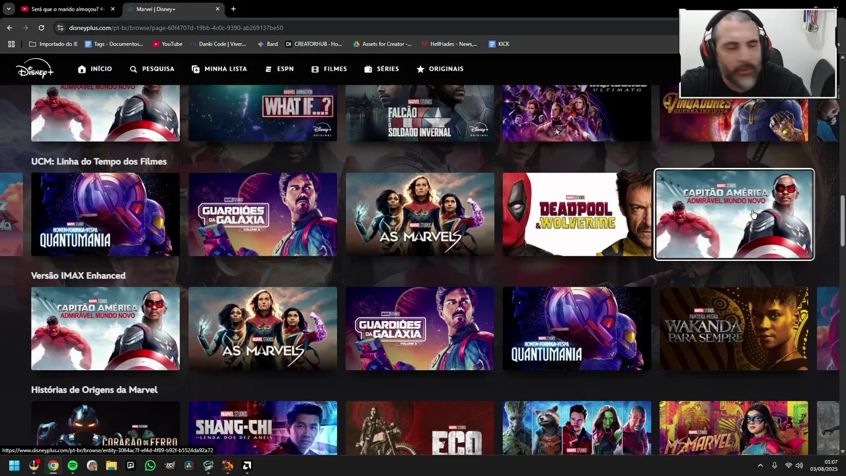Open As Marvels in IMAX Enhanced row
846x476 pixels.
coord(263,329)
